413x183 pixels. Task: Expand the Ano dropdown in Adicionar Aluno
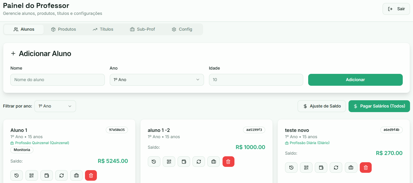(x=157, y=80)
